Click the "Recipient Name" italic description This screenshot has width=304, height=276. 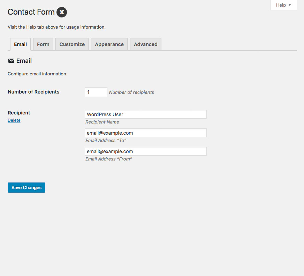pyautogui.click(x=102, y=122)
